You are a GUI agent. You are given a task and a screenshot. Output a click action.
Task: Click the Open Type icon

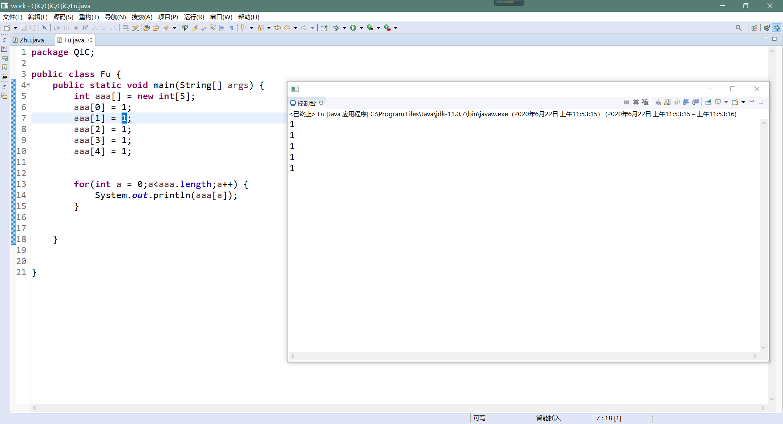pos(146,28)
